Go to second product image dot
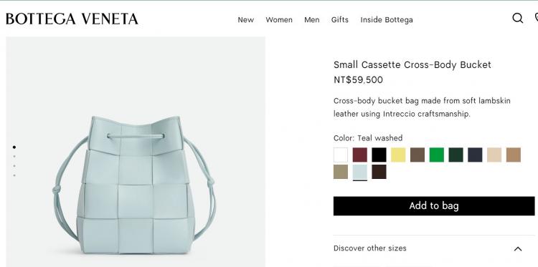The height and width of the screenshot is (267, 538). click(14, 157)
